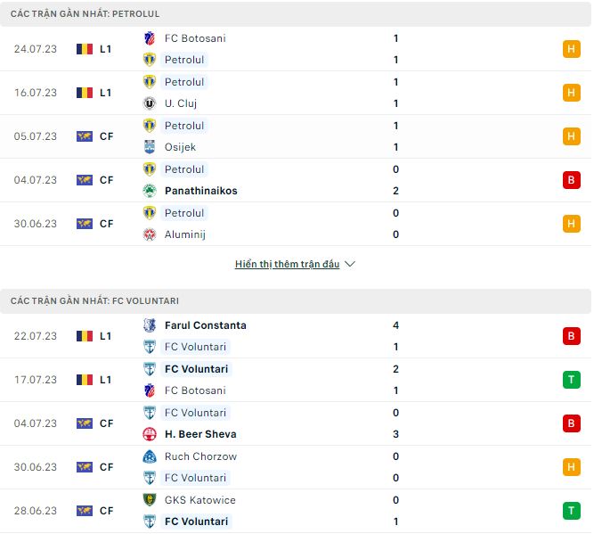The height and width of the screenshot is (534, 594).
Task: Click the GKS Katowice team logo
Action: coord(149,500)
